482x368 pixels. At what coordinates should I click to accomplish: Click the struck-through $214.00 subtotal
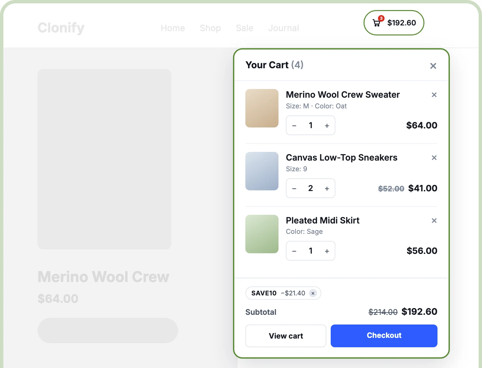coord(383,312)
